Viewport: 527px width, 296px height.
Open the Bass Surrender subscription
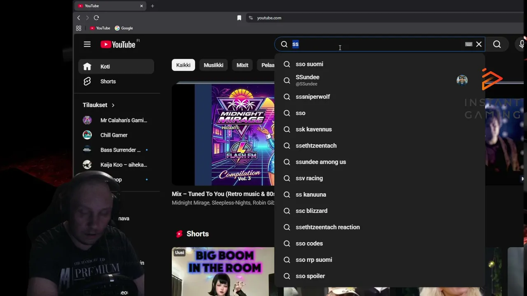[x=116, y=150]
